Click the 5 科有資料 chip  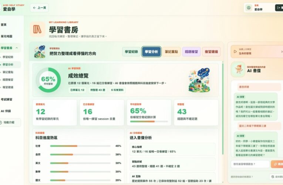117,90
